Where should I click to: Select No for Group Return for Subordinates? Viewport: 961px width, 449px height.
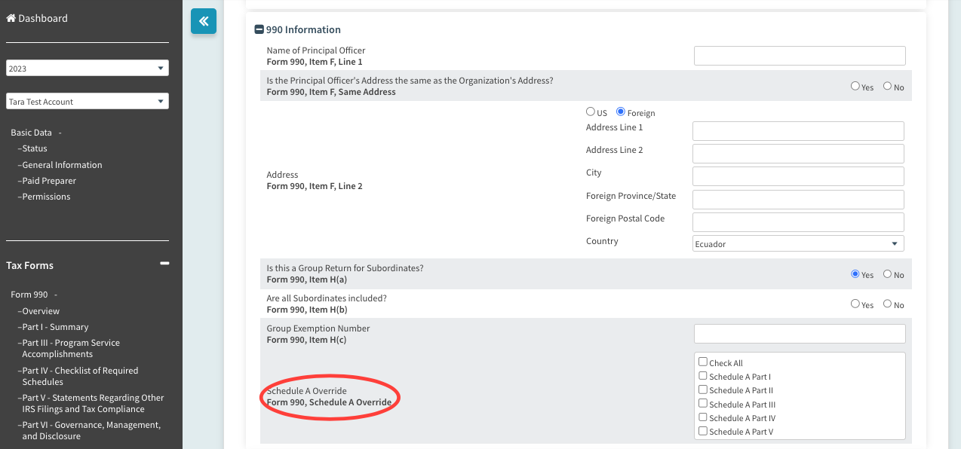[x=887, y=274]
